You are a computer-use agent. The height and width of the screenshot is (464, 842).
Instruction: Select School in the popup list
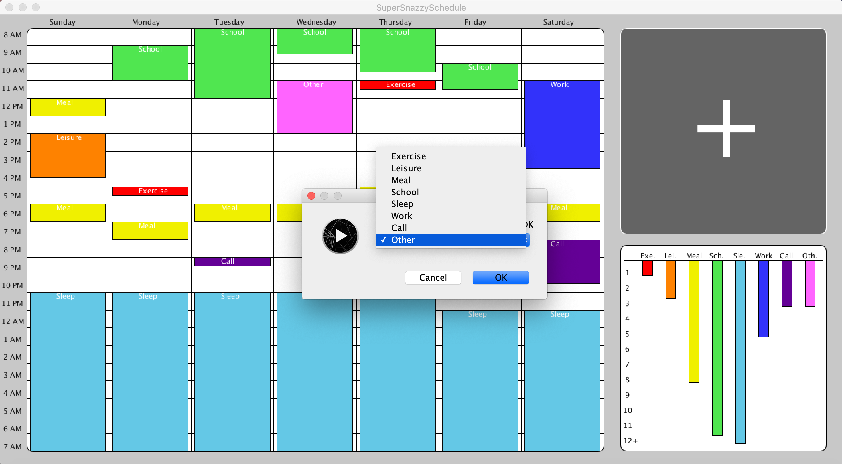point(405,192)
